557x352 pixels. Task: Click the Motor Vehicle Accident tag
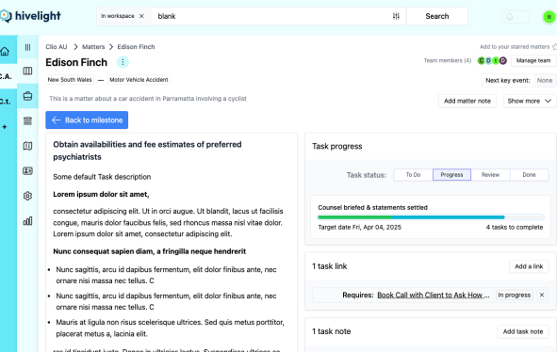(139, 80)
